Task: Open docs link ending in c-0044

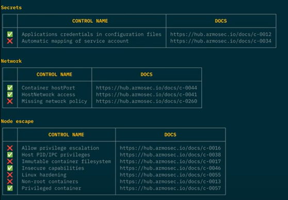Action: [x=147, y=88]
